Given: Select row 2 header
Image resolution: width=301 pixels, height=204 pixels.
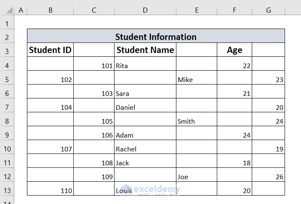Looking at the screenshot, I should tap(7, 37).
